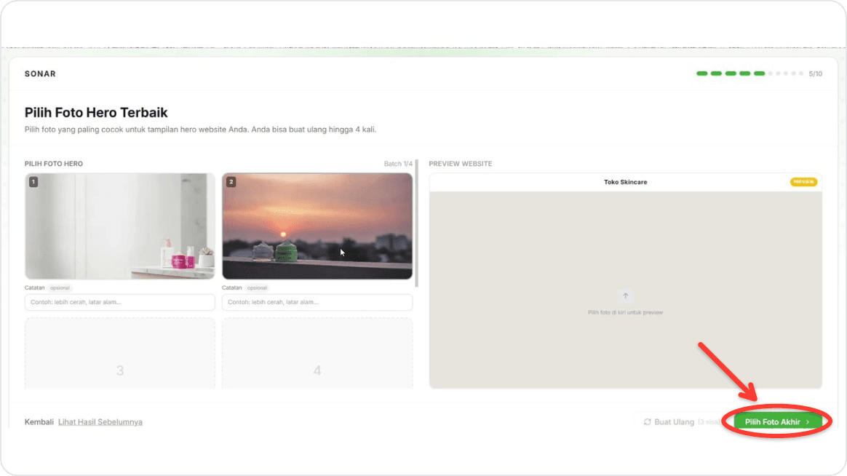Click the SONAR logo
Image resolution: width=847 pixels, height=476 pixels.
point(40,74)
